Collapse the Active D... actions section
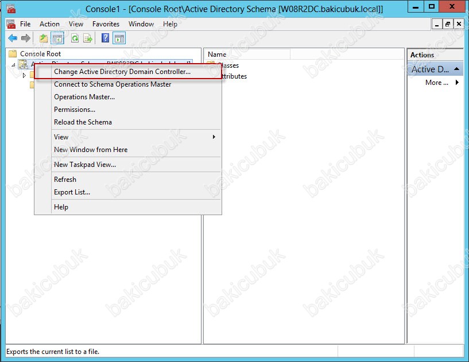The width and height of the screenshot is (469, 362). [456, 69]
